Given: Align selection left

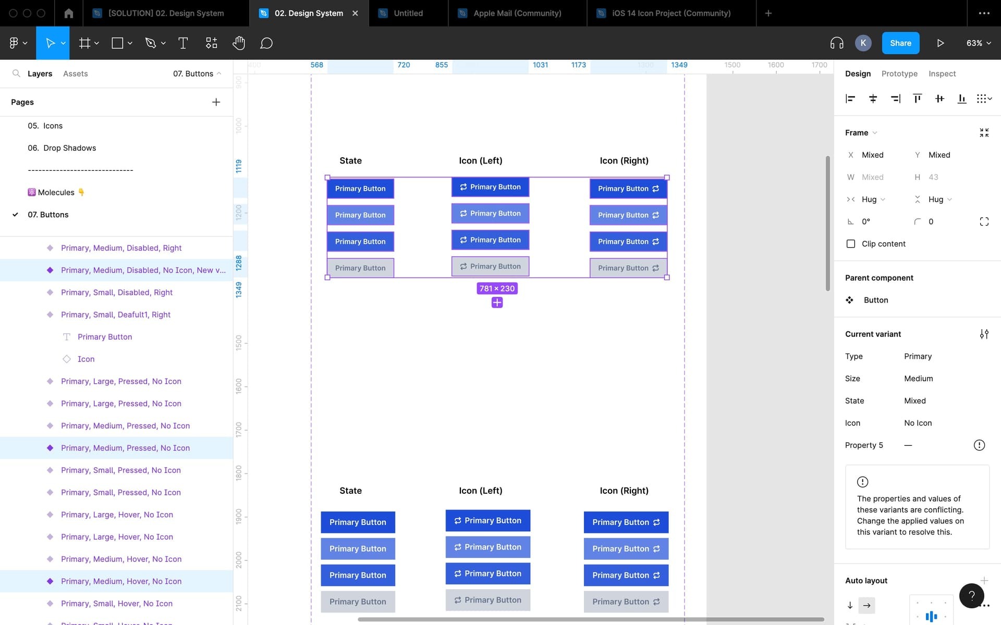Looking at the screenshot, I should [850, 98].
